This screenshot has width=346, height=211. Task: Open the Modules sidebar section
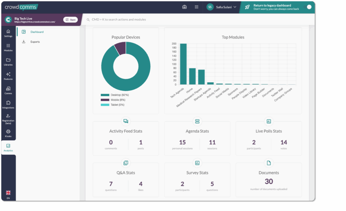point(8,47)
